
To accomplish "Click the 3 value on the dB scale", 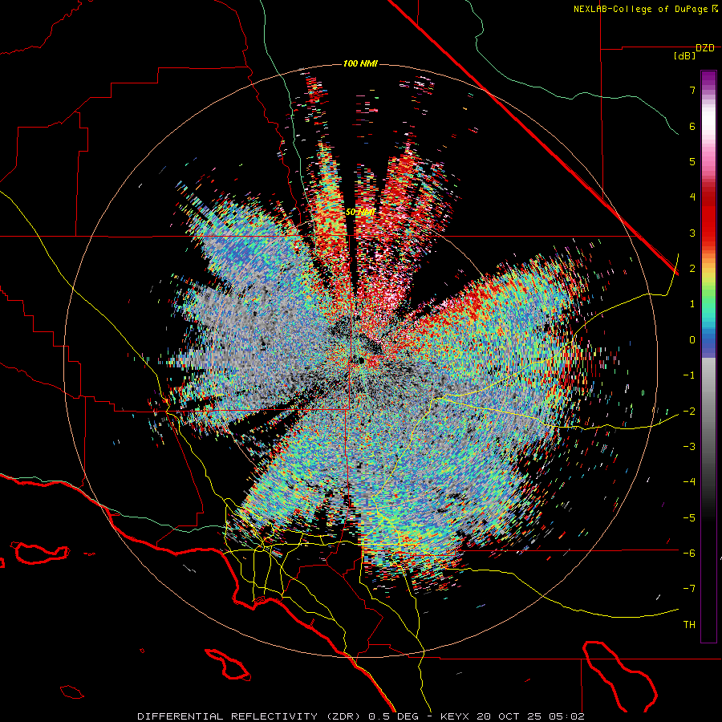I will (x=692, y=233).
